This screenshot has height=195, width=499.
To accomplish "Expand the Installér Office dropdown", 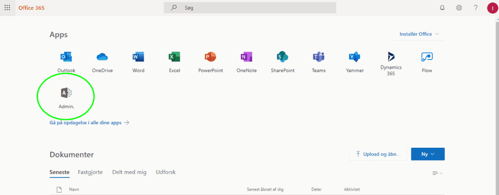I will (x=419, y=34).
